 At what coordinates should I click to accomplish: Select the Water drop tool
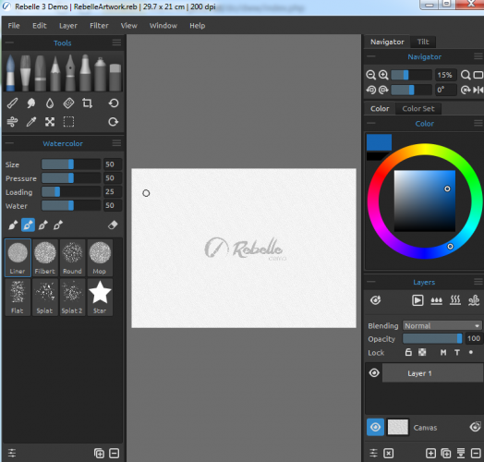(50, 103)
